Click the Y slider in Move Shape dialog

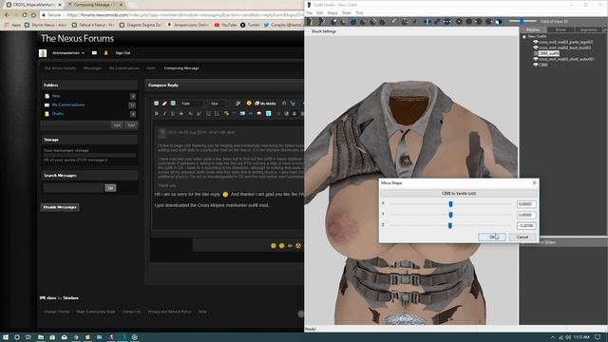pyautogui.click(x=450, y=215)
